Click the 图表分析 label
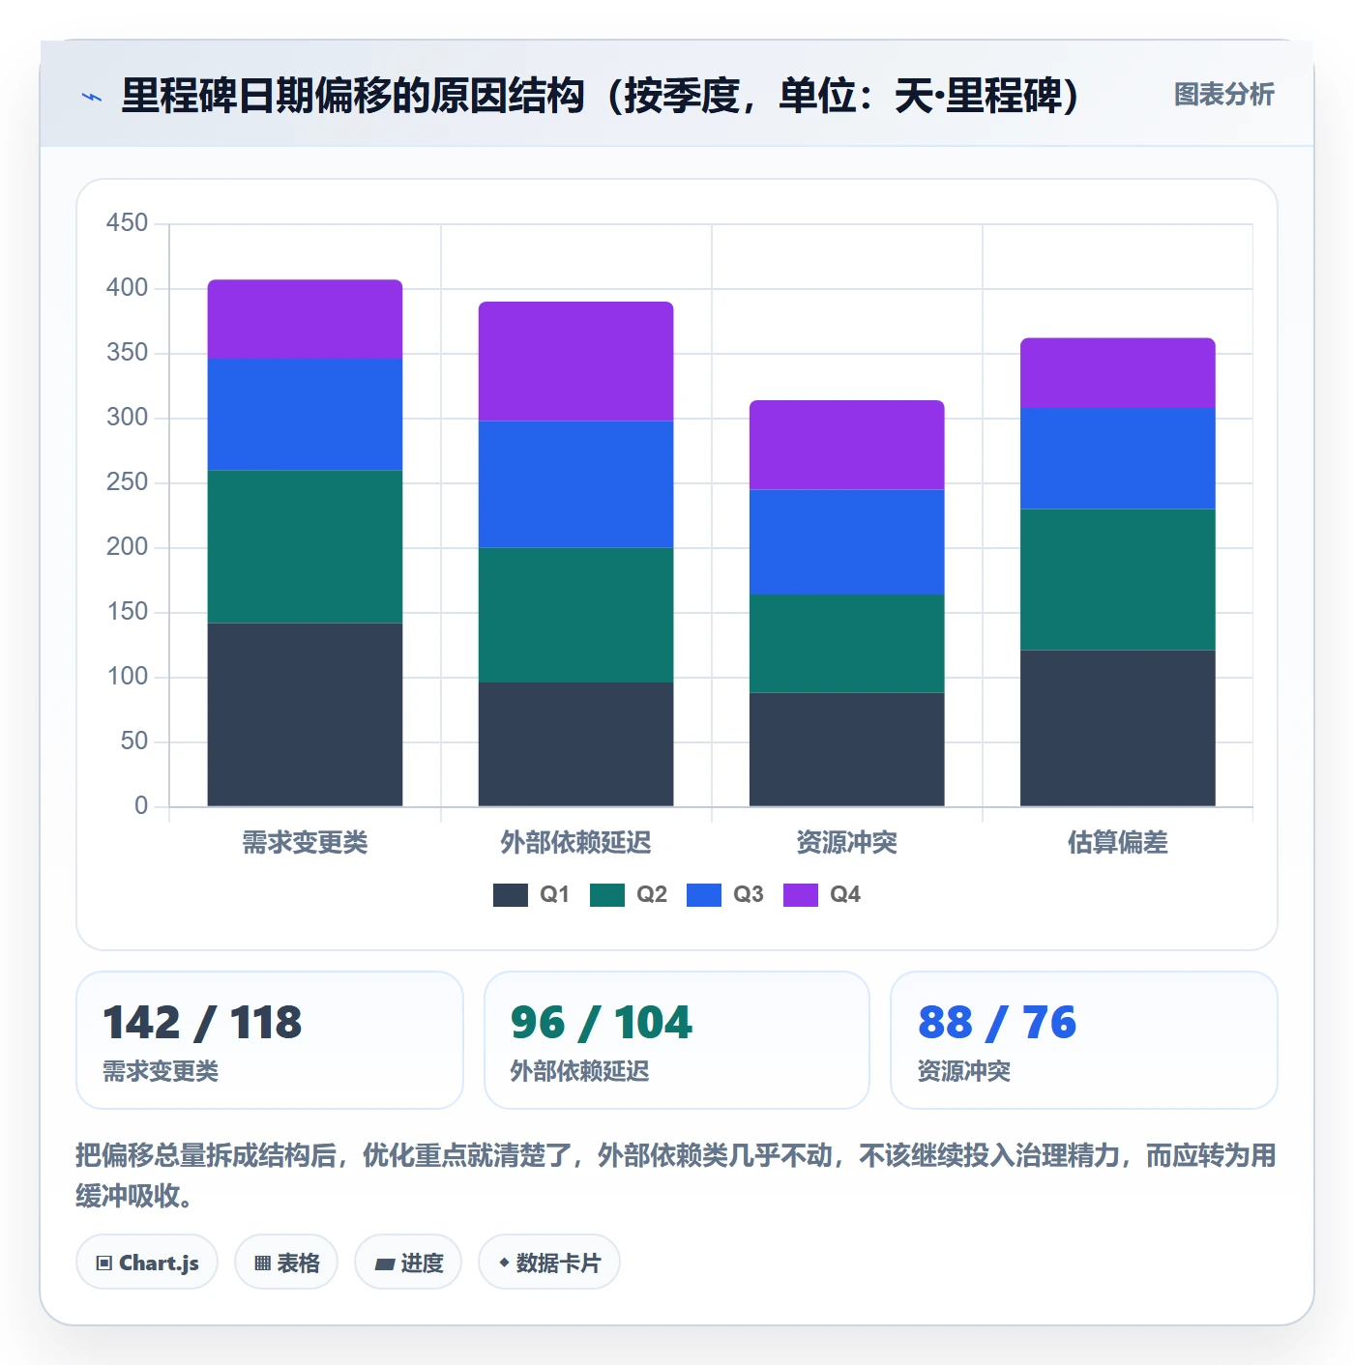 [1223, 95]
